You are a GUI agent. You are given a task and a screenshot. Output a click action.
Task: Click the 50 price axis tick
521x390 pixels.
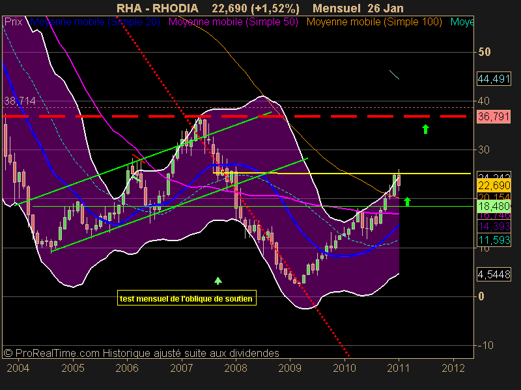click(484, 52)
